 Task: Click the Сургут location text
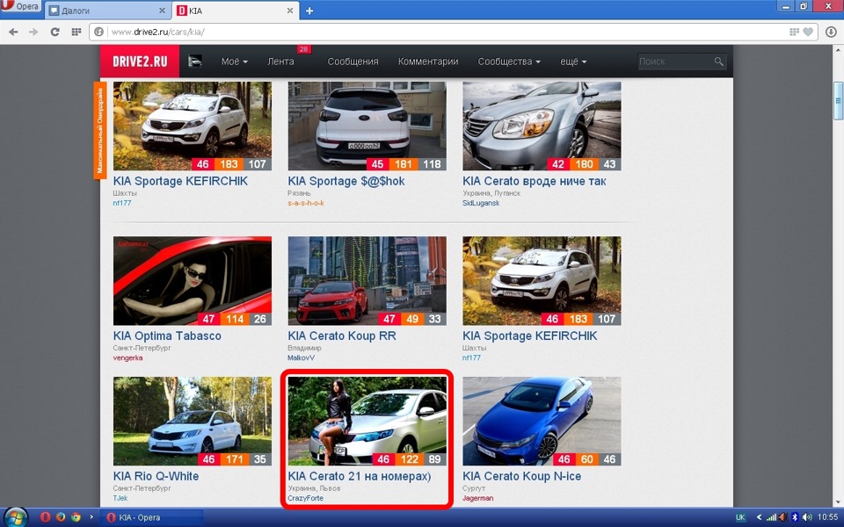(x=474, y=489)
